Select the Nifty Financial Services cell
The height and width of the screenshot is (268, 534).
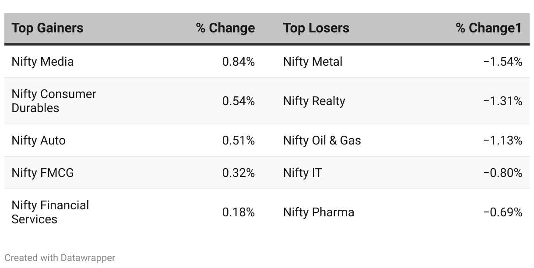(x=50, y=212)
